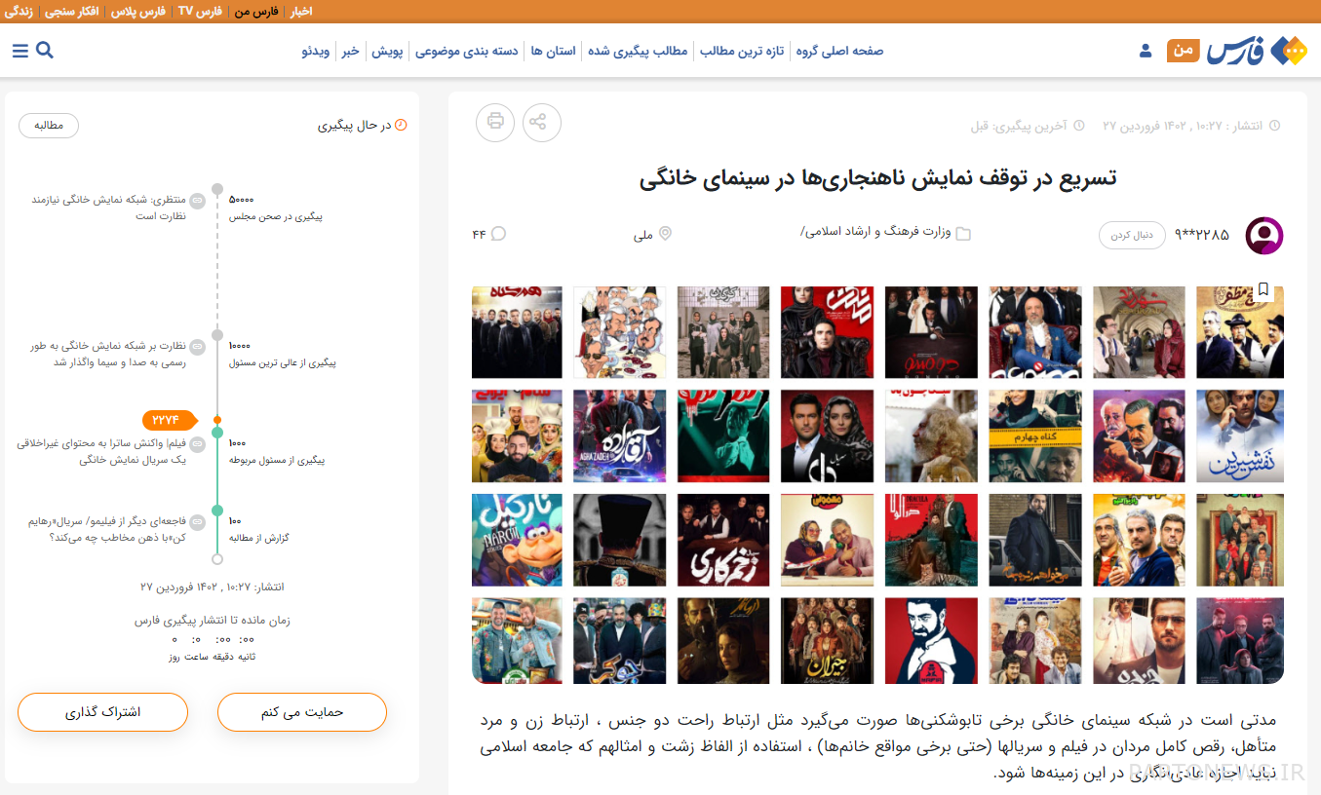Click the comments bubble icon showing ۴۴
Image resolution: width=1321 pixels, height=795 pixels.
498,234
